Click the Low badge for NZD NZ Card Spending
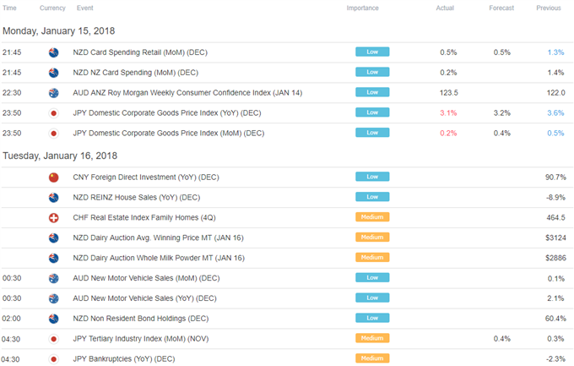574x366 pixels. click(x=372, y=72)
